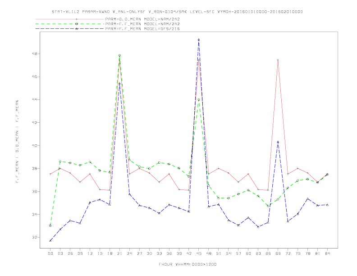Click the blue triangle marker in the legend
357x276 pixels.
[x=77, y=29]
